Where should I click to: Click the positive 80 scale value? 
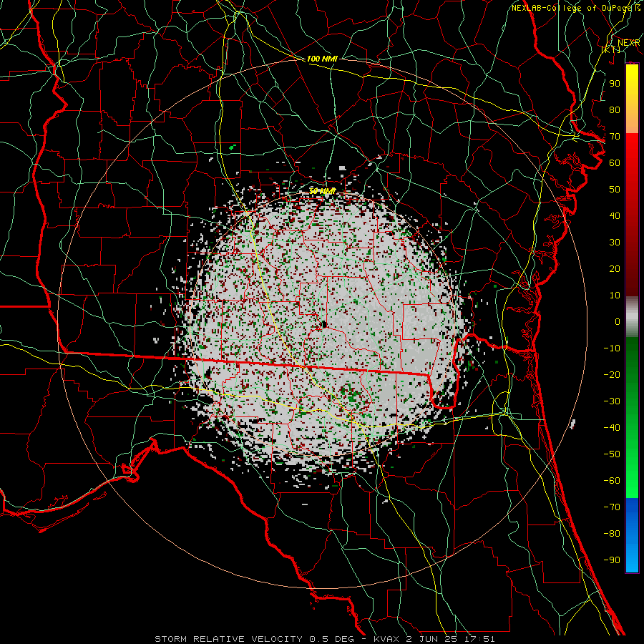pyautogui.click(x=615, y=109)
